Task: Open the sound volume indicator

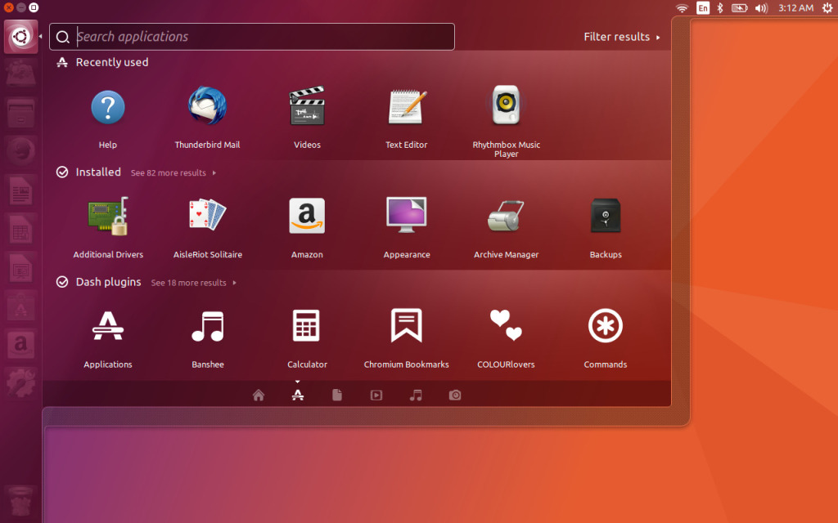Action: (762, 8)
